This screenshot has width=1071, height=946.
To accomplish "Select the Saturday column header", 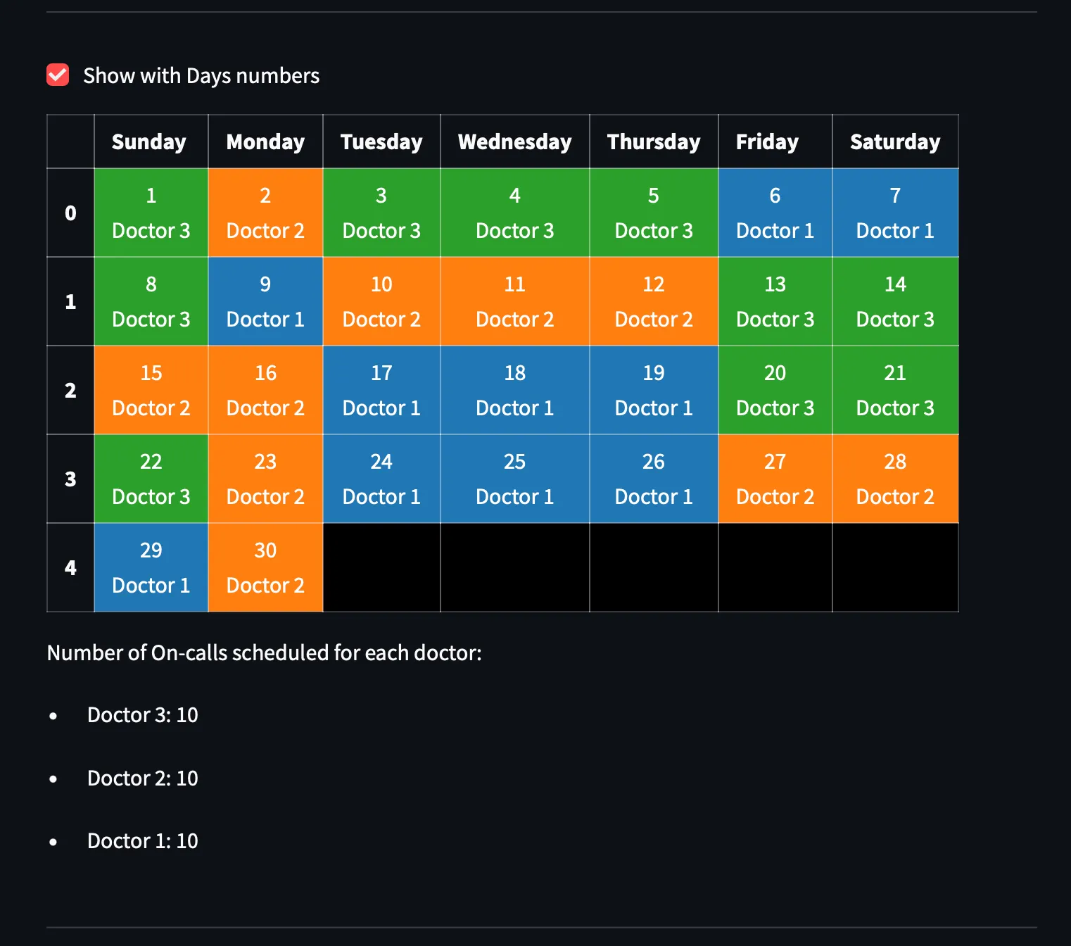I will click(x=894, y=141).
